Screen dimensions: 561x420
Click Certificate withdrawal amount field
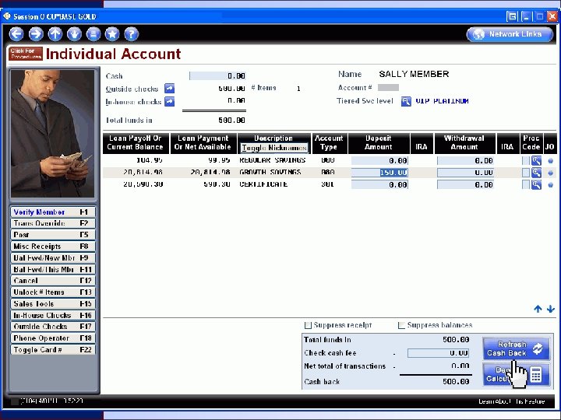[465, 184]
